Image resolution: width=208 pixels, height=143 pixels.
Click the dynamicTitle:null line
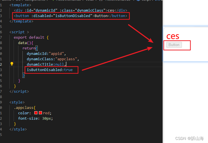(x=46, y=65)
